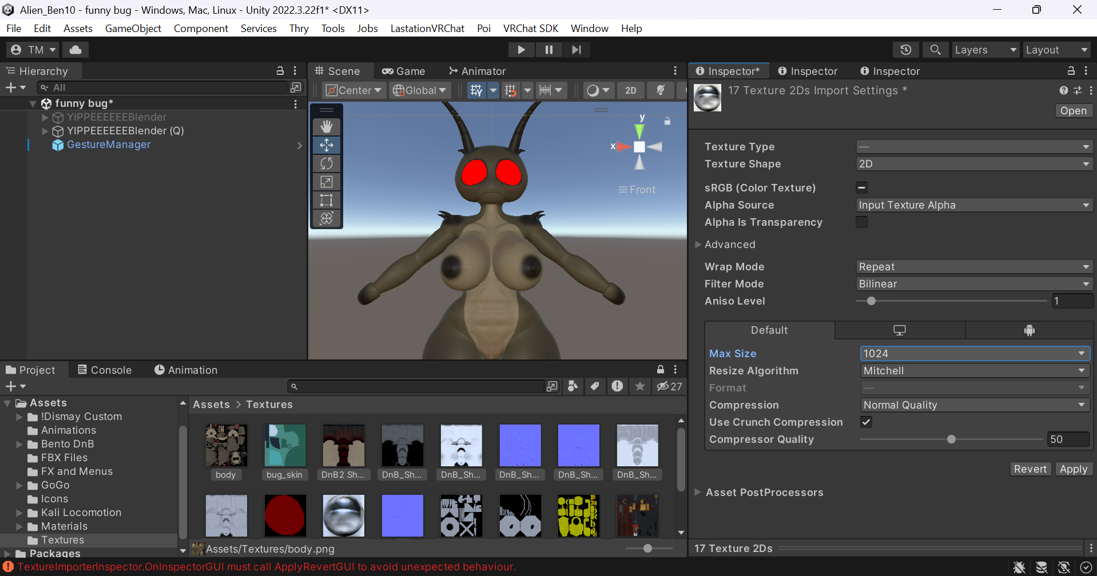Open the Layers dropdown
This screenshot has height=576, width=1097.
point(985,50)
